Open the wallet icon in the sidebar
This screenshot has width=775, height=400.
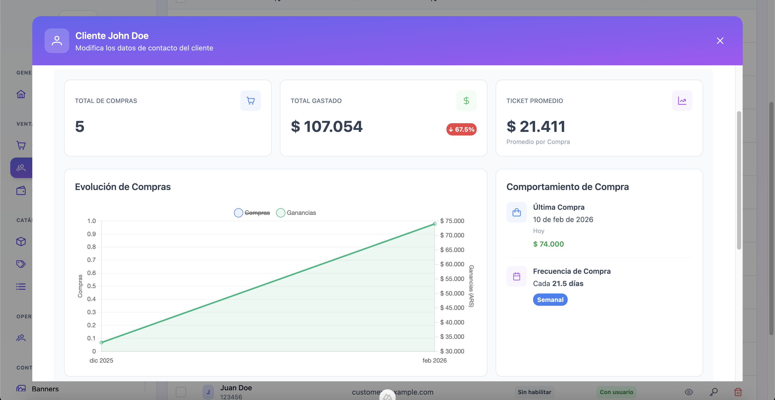click(x=21, y=190)
